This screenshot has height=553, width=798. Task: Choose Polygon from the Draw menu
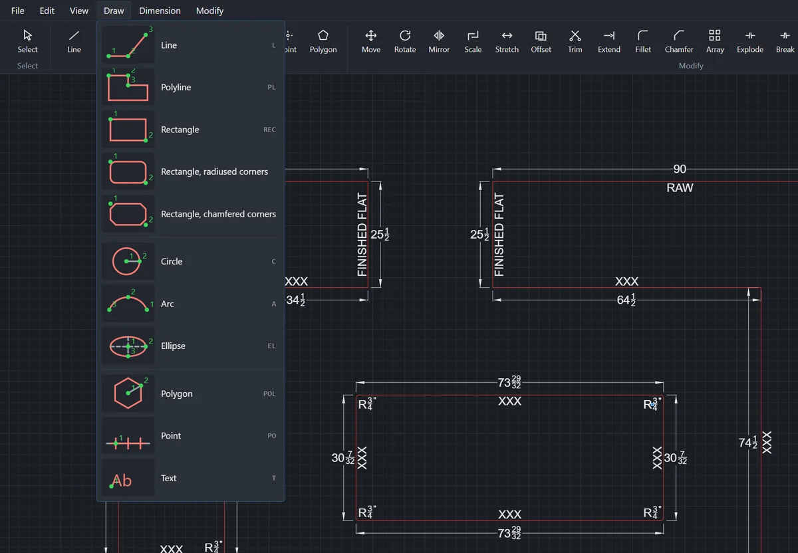pos(191,393)
